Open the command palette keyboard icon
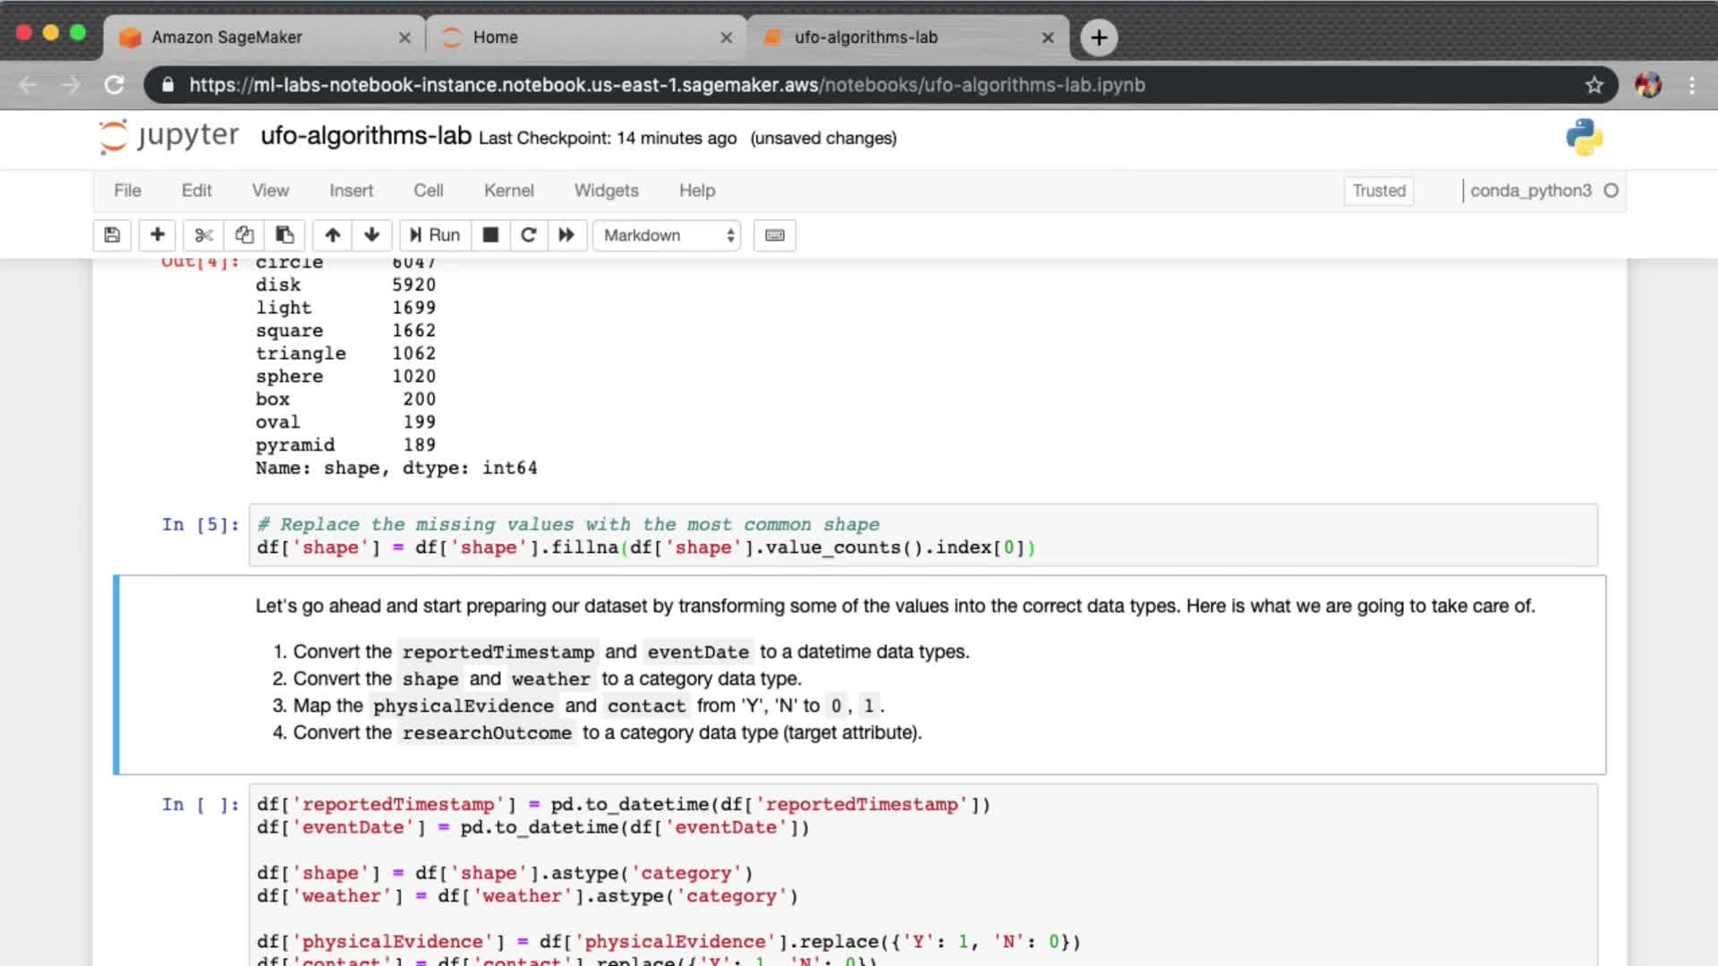1718x966 pixels. (775, 235)
